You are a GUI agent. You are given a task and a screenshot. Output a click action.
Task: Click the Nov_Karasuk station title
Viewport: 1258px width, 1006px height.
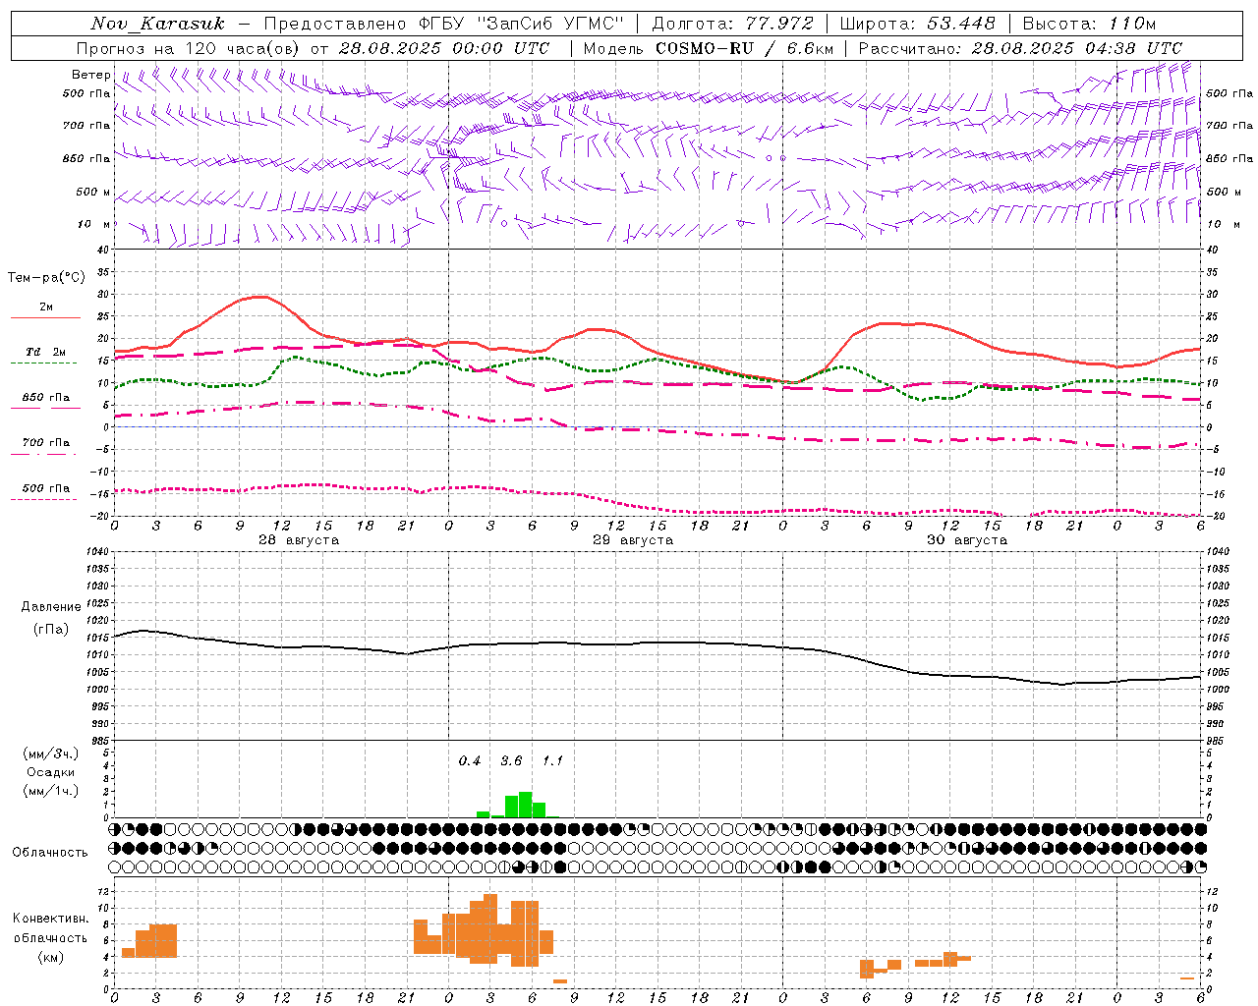pos(157,24)
